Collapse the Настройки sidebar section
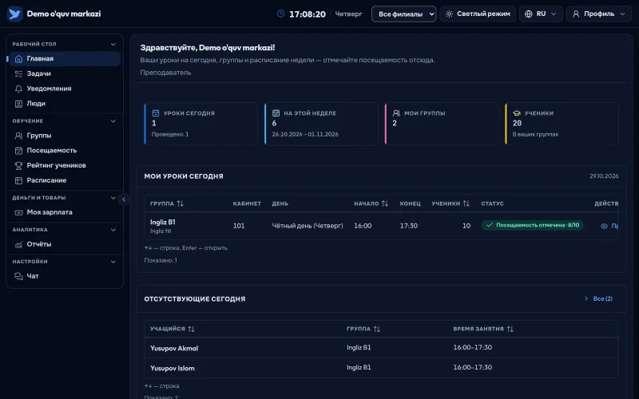The image size is (639, 399). [x=113, y=262]
